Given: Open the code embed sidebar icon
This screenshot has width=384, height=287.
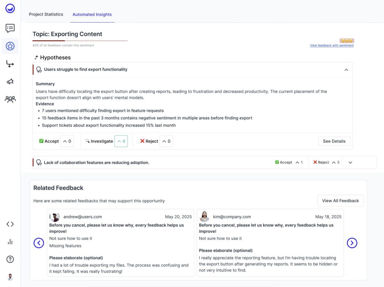Looking at the screenshot, I should (10, 224).
